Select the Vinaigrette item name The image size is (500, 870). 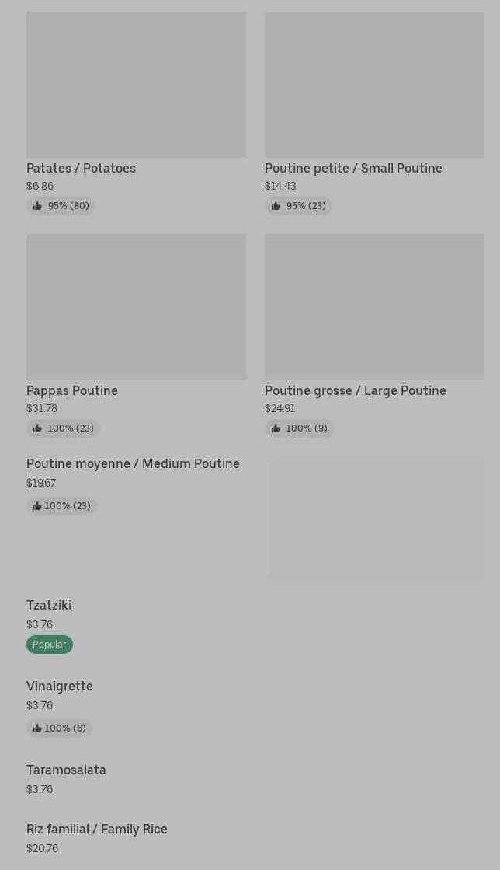pyautogui.click(x=60, y=686)
